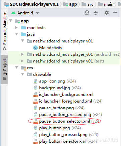Click the play_button_pressed.png file icon
This screenshot has height=146, width=121.
point(35,135)
